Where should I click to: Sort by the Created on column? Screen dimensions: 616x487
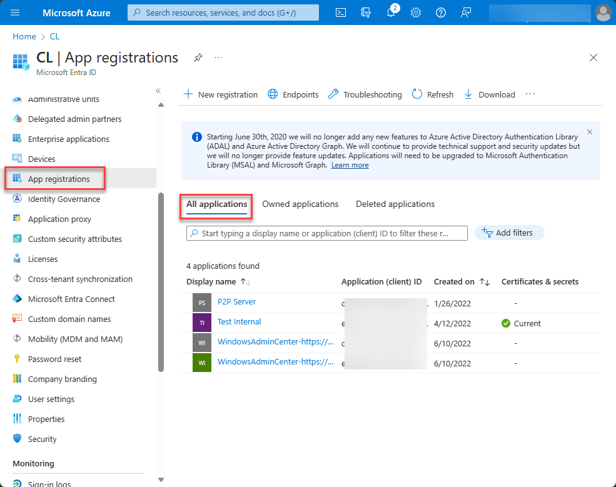[x=462, y=281]
